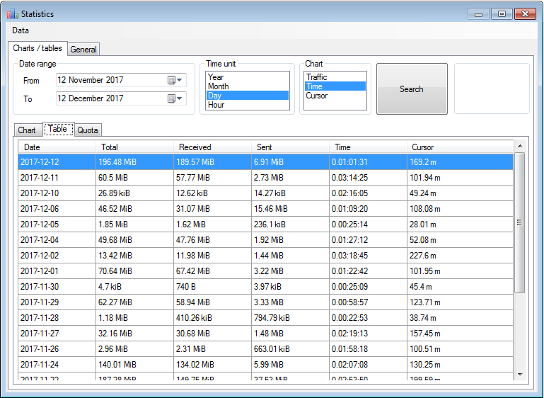Select the 2017-12-12 row date cell

click(x=57, y=162)
